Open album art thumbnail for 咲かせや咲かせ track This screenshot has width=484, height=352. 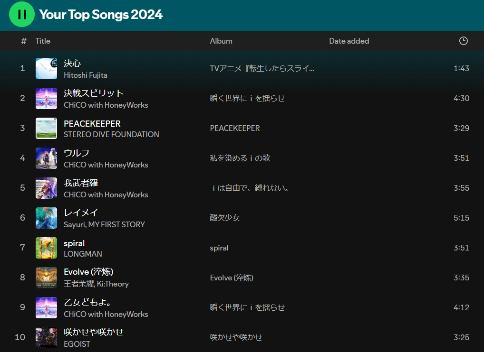click(x=46, y=337)
